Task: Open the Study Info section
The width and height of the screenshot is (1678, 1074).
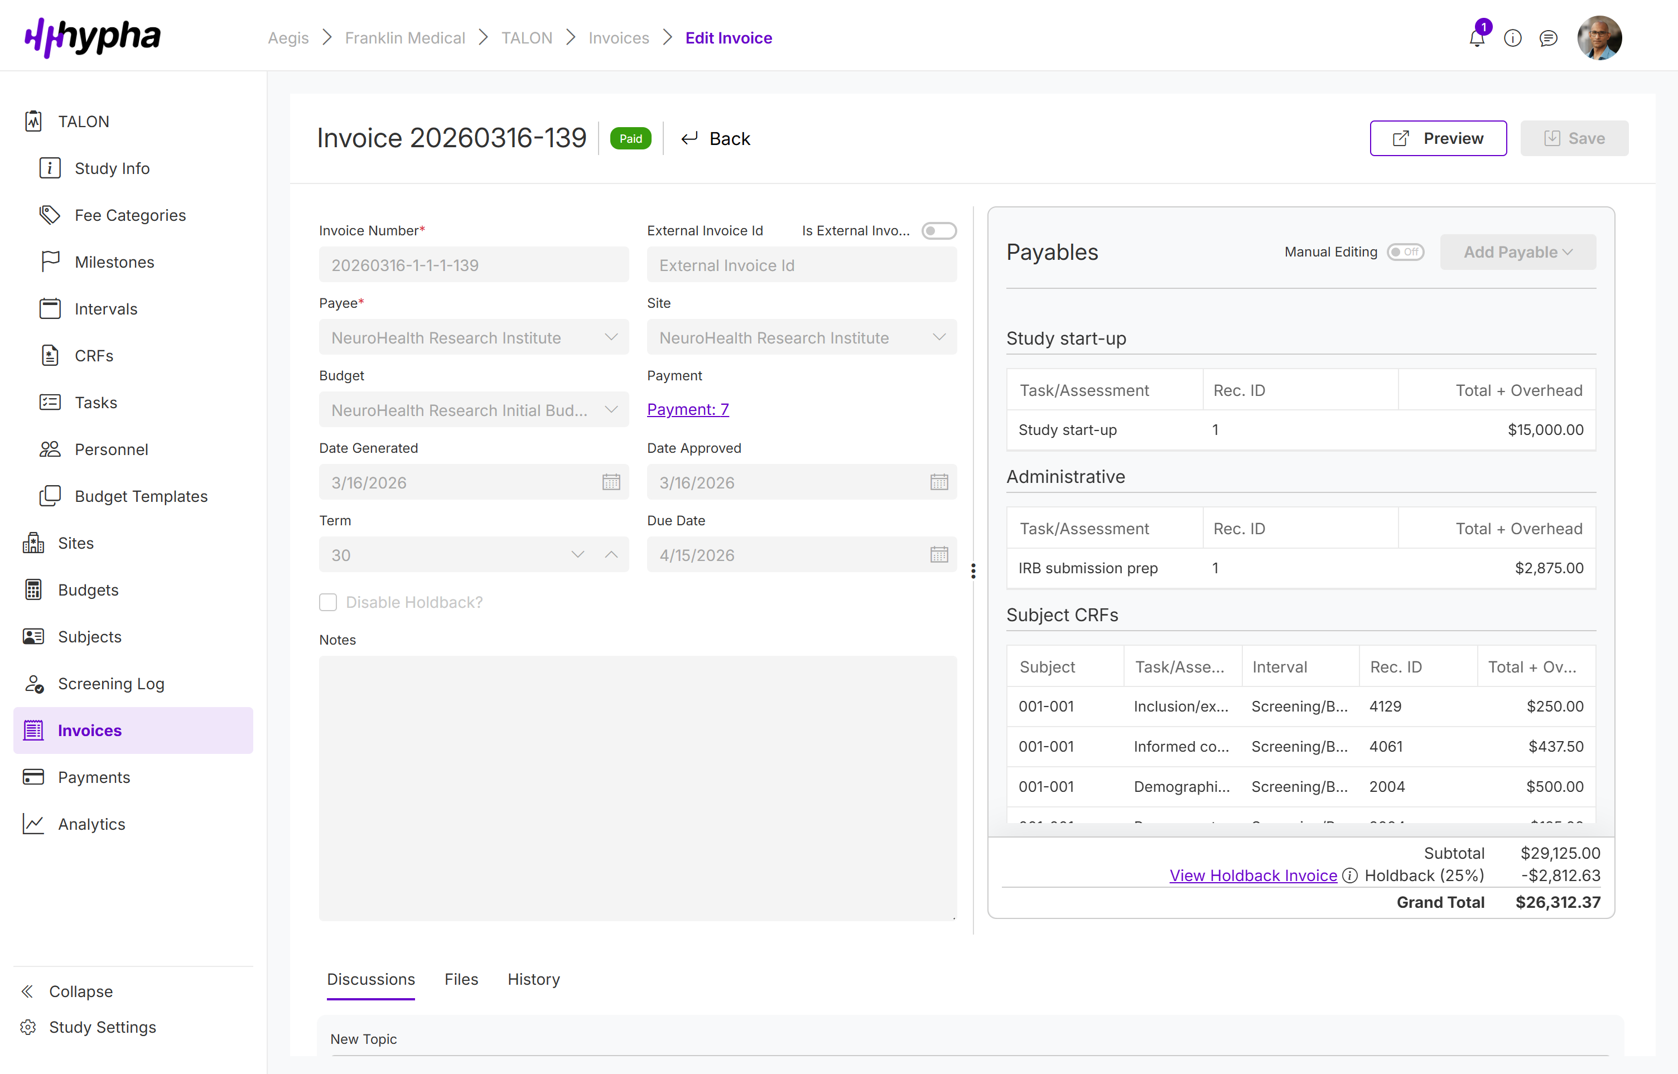Action: click(49, 167)
